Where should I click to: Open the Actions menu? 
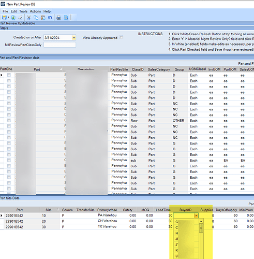point(35,11)
